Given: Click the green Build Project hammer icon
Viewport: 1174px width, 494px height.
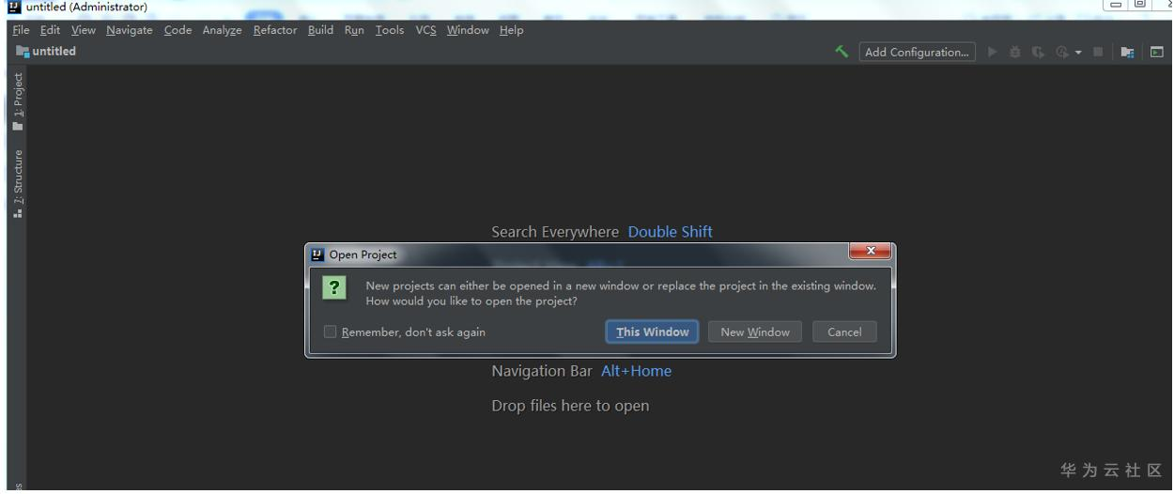Looking at the screenshot, I should click(842, 52).
